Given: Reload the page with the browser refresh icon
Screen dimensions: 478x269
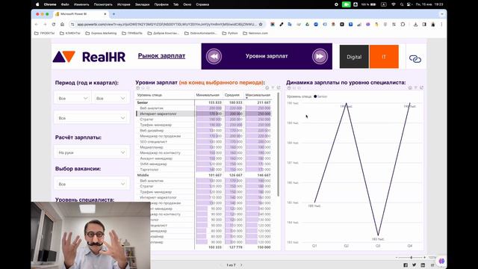Looking at the screenshot, I should click(x=54, y=25).
